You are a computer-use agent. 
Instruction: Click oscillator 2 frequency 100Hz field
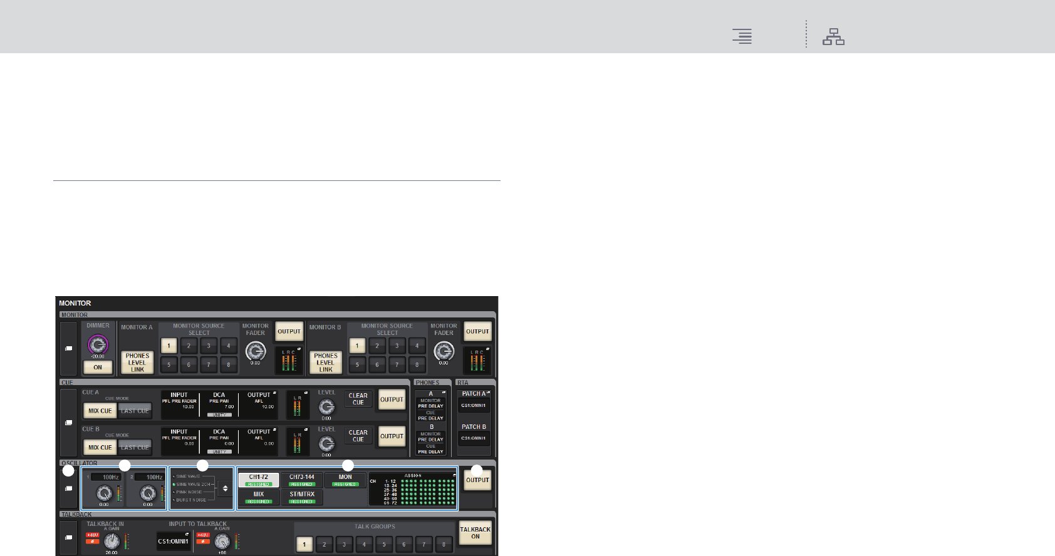coord(150,477)
